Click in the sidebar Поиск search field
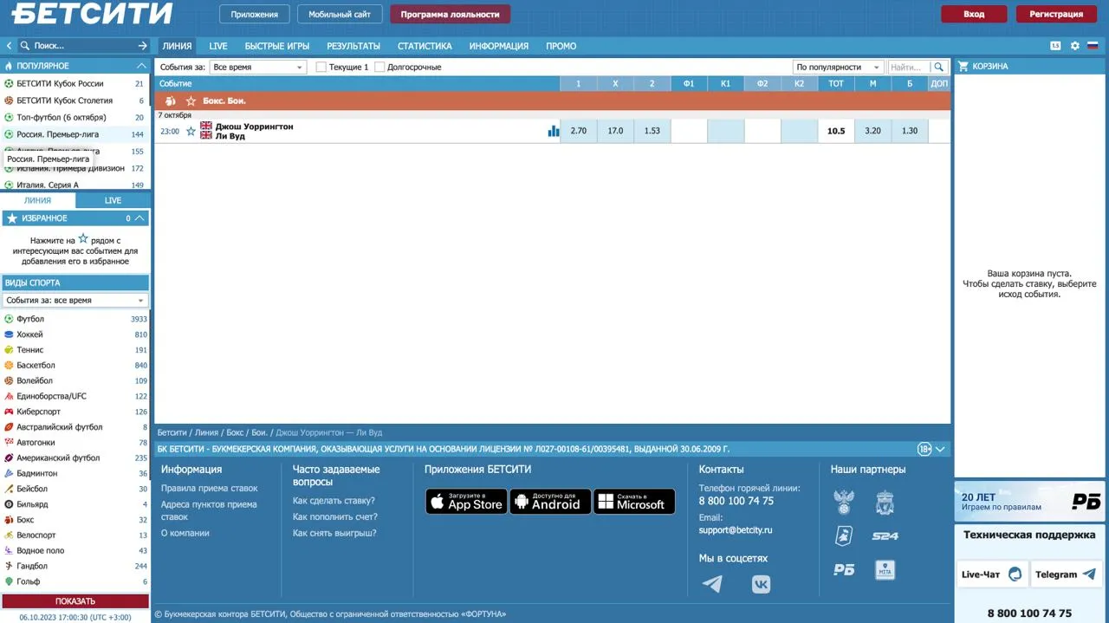The image size is (1109, 623). click(x=82, y=46)
